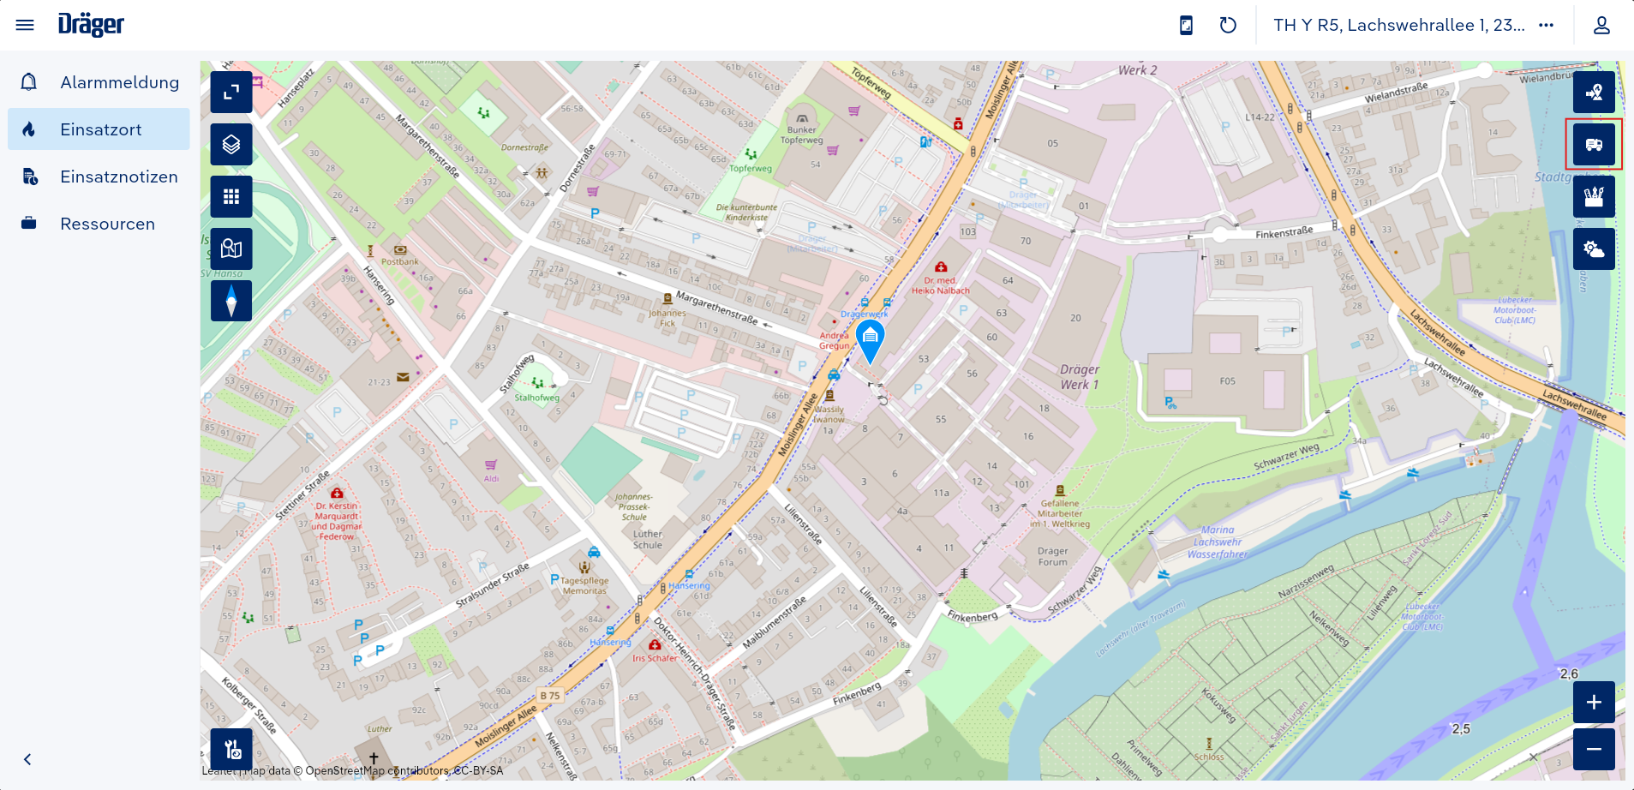Click the Ressourcen briefcase icon

point(29,224)
